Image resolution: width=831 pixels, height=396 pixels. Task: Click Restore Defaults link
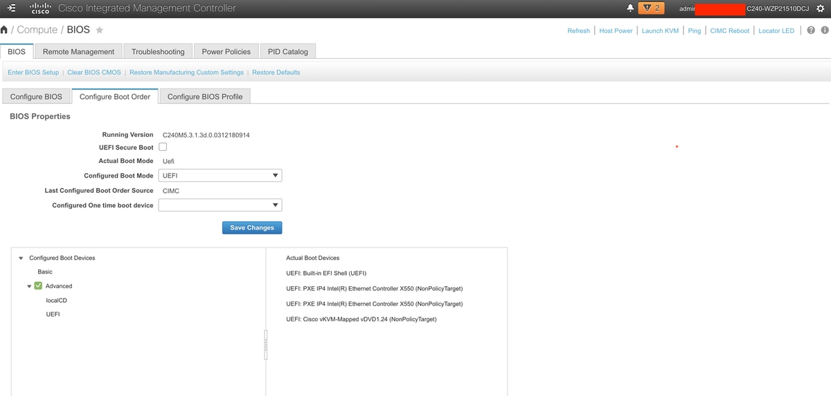tap(276, 73)
